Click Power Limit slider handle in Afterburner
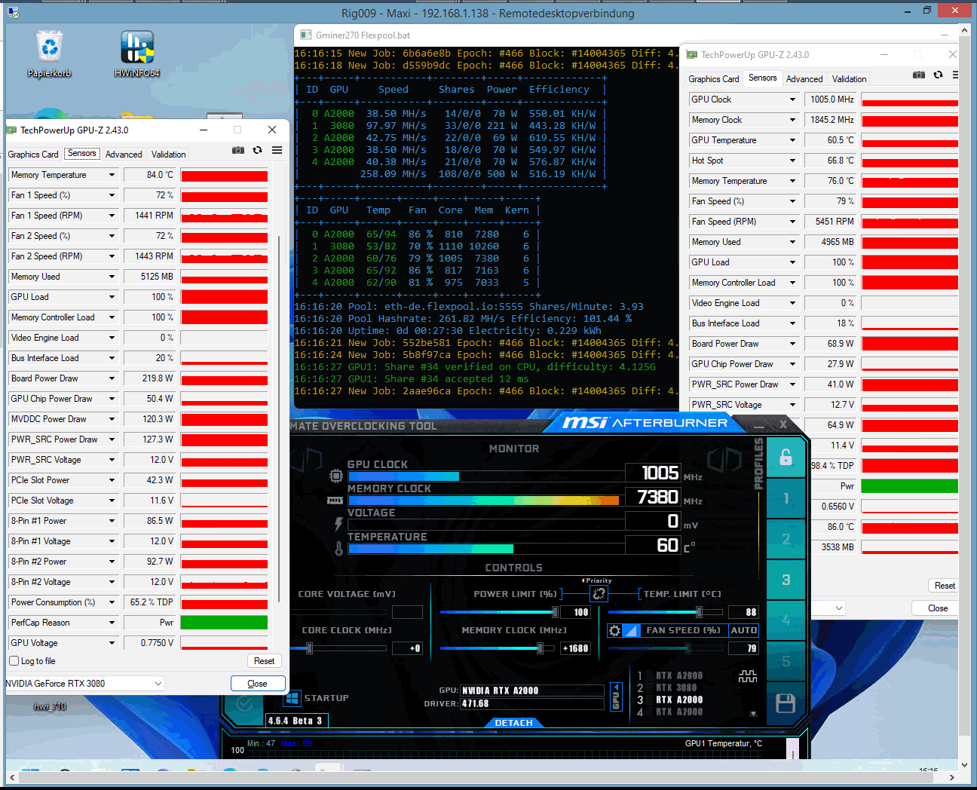977x790 pixels. pyautogui.click(x=556, y=612)
